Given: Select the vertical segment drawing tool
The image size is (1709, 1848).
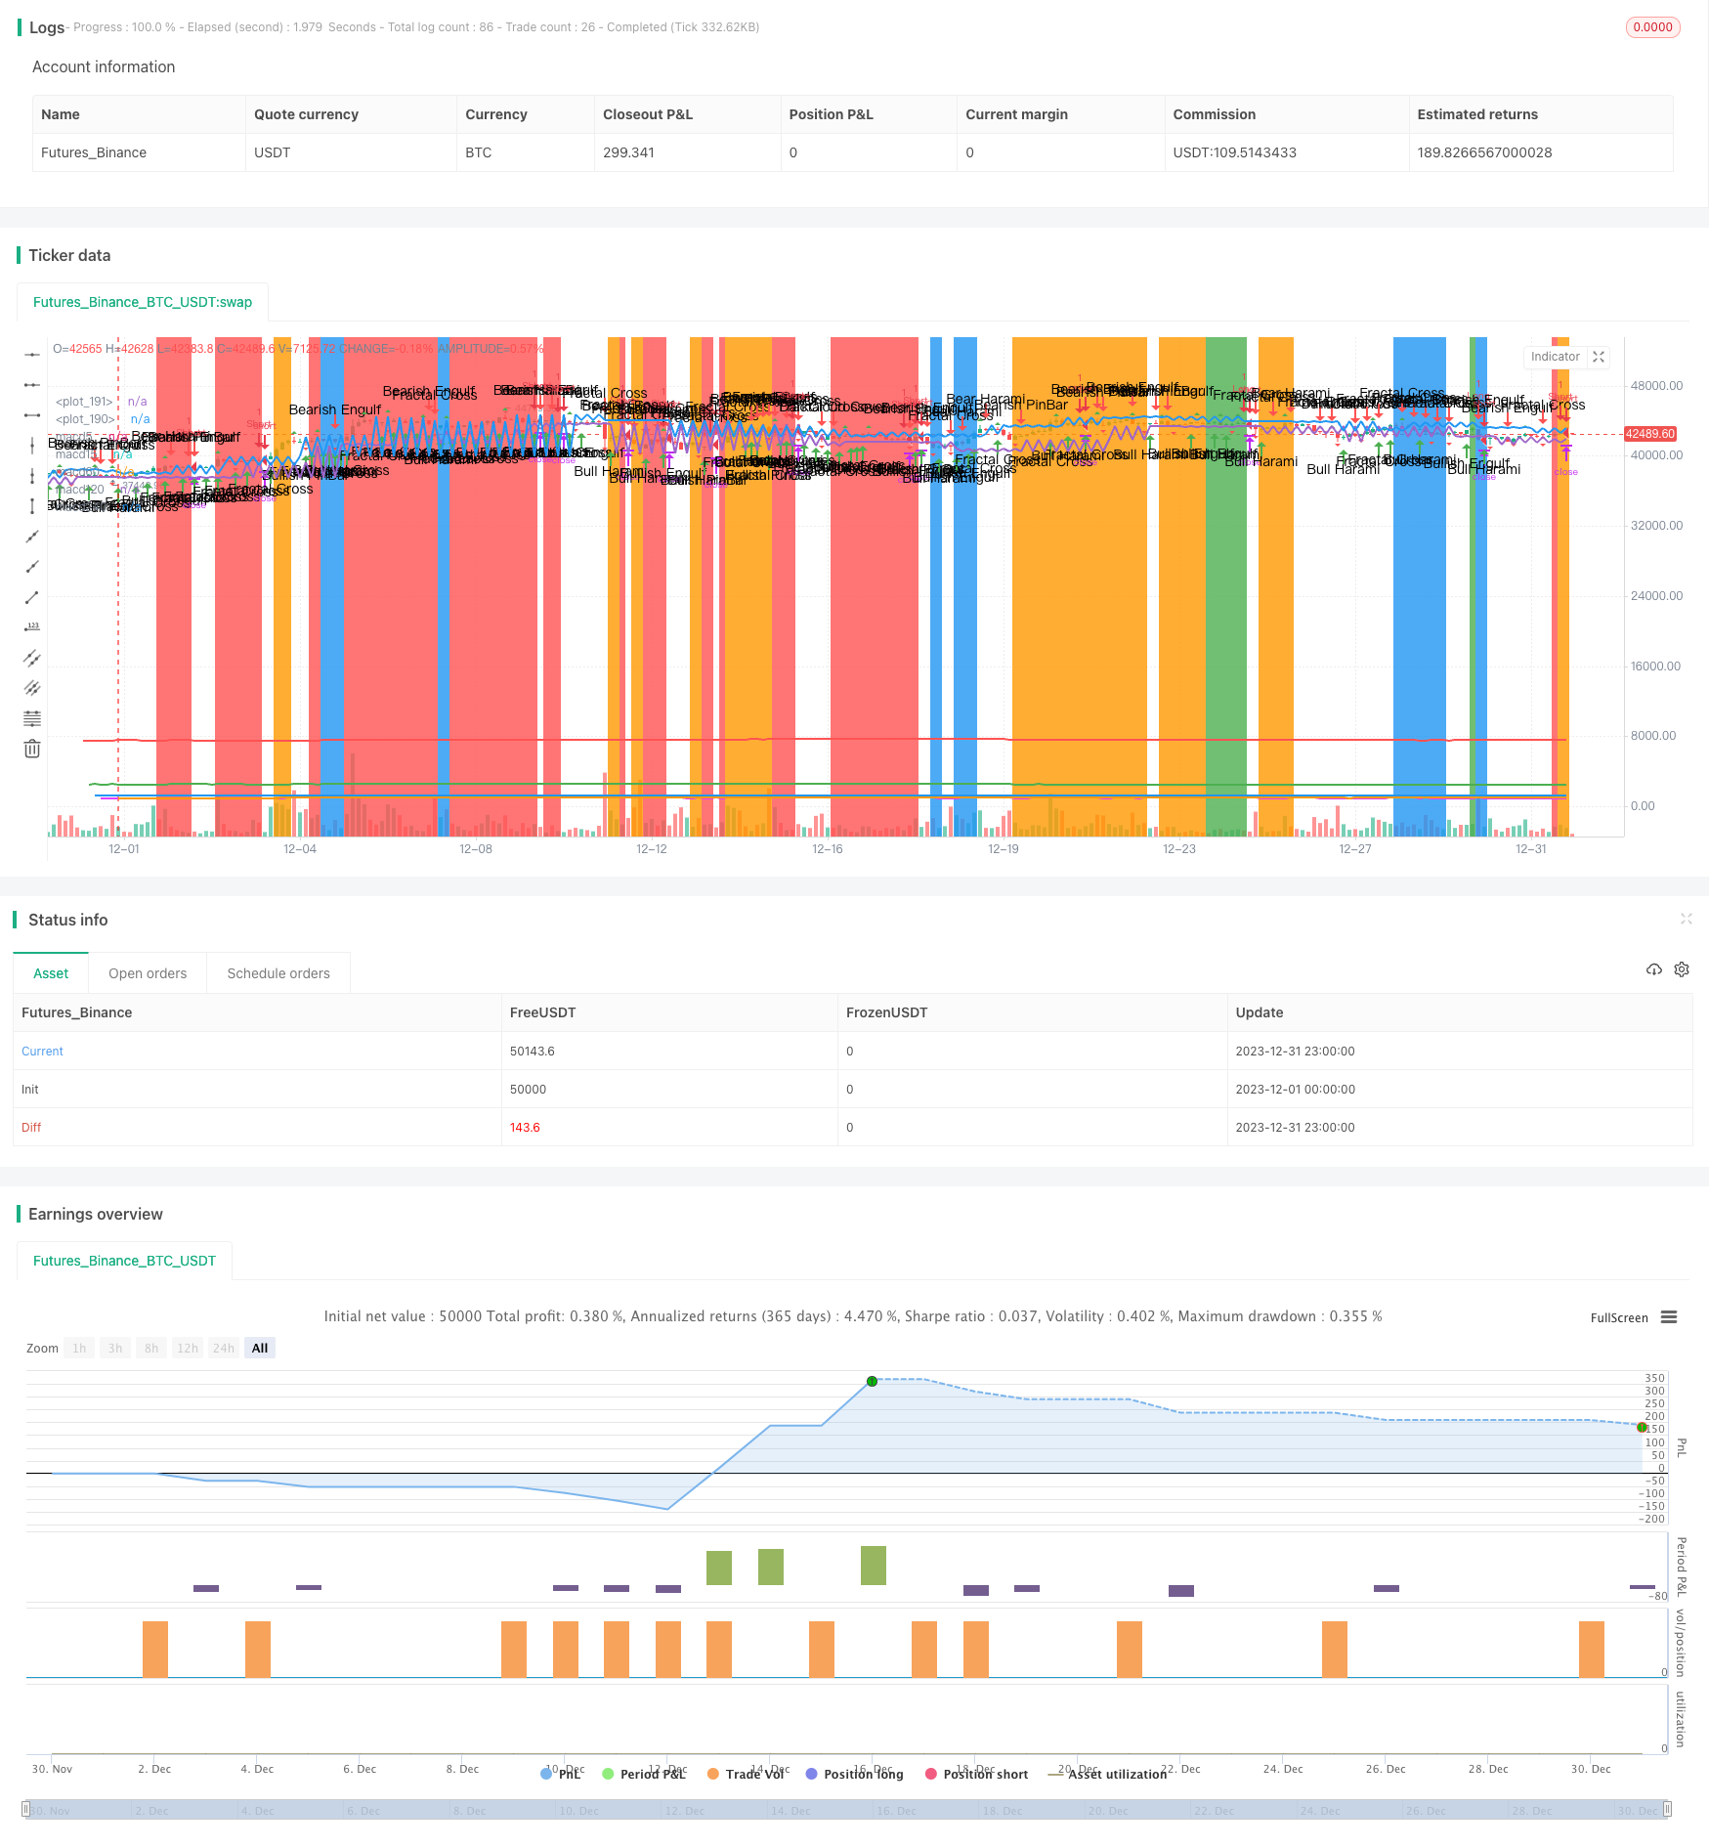Looking at the screenshot, I should point(32,506).
